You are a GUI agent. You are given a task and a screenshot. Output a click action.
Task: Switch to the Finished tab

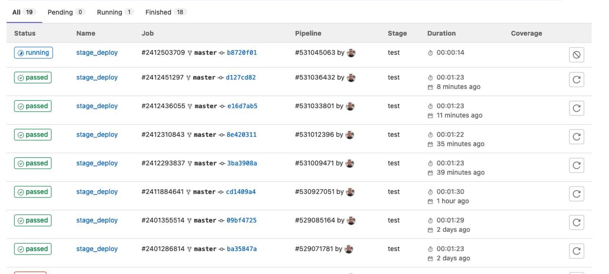(166, 12)
